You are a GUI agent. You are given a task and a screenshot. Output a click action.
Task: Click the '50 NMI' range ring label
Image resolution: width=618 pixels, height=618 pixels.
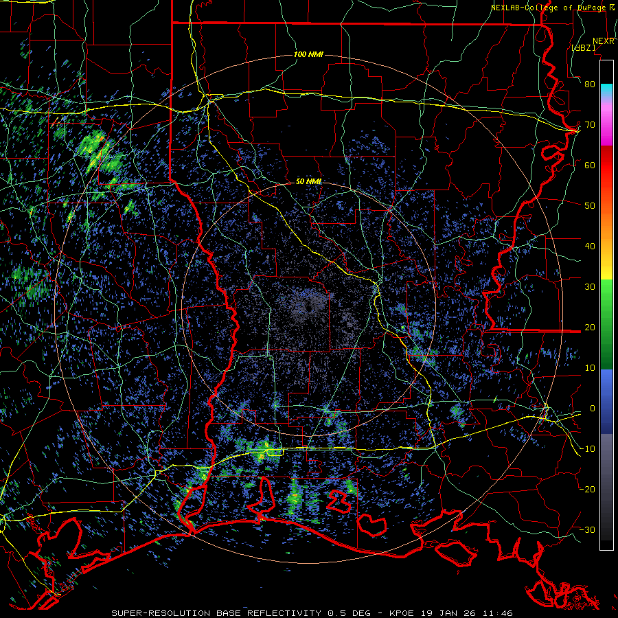click(308, 181)
